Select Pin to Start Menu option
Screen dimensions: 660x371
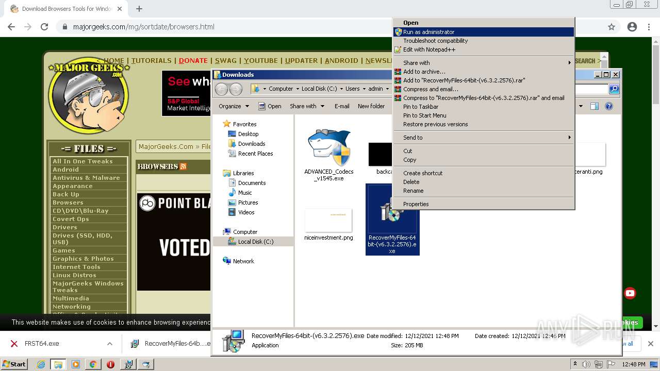(484, 115)
